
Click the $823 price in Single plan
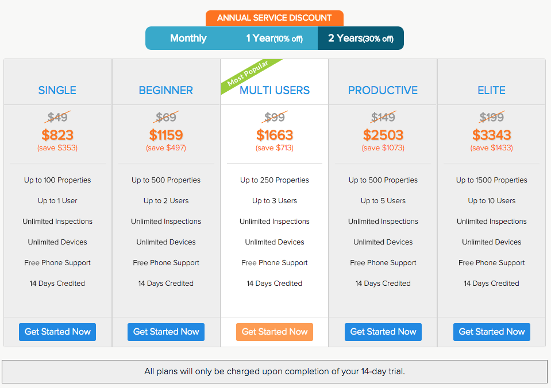tap(57, 135)
